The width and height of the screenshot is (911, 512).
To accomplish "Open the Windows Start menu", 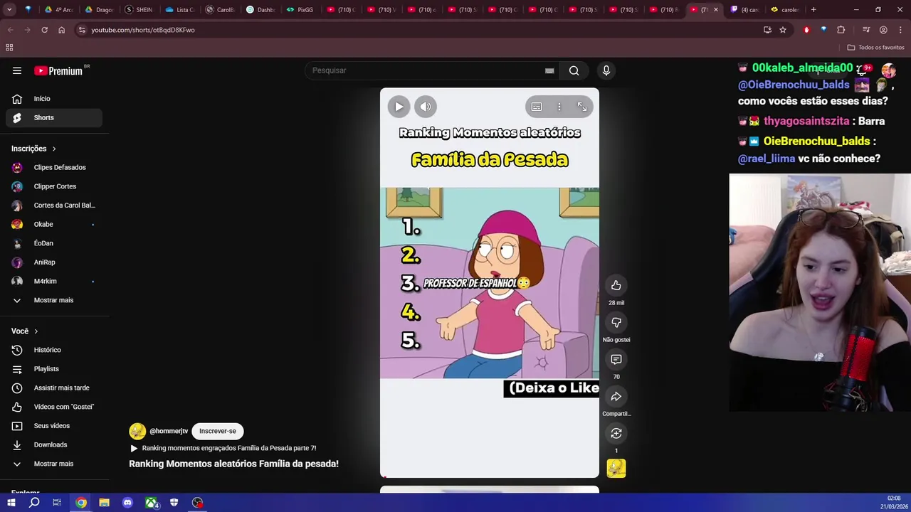I will point(11,503).
